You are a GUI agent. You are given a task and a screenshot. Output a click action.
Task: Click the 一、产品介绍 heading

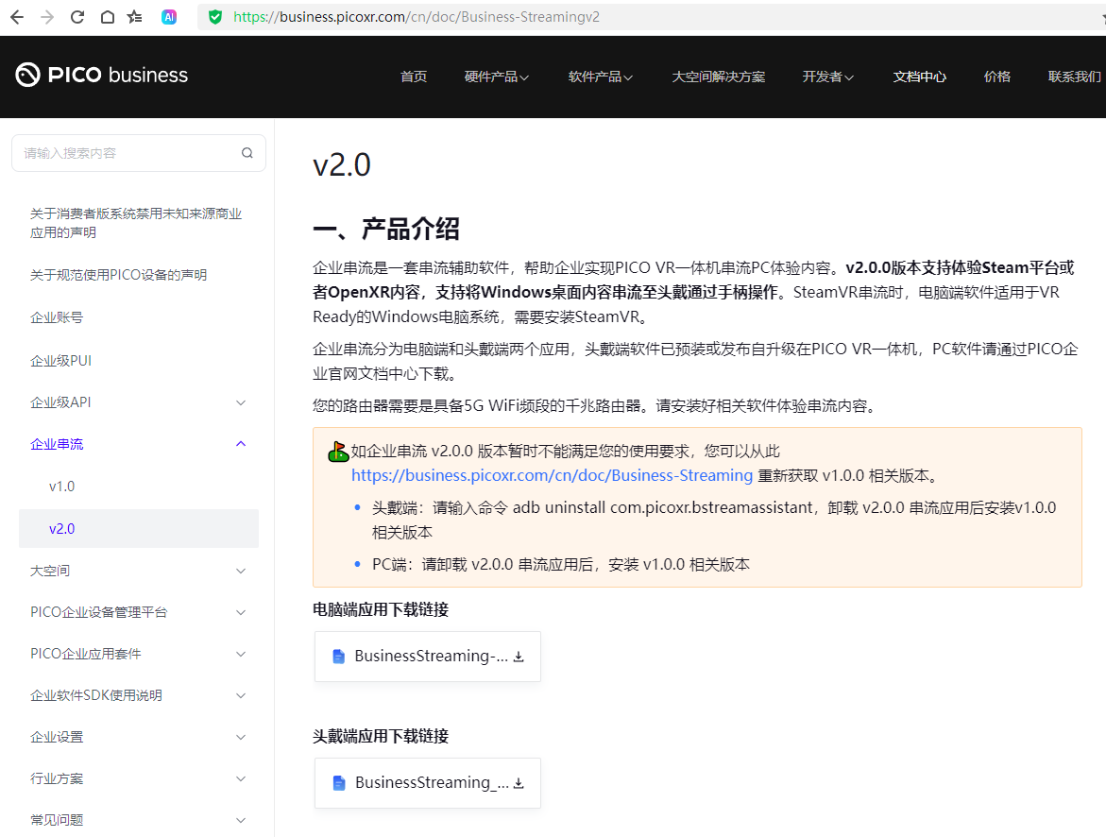[x=386, y=230]
